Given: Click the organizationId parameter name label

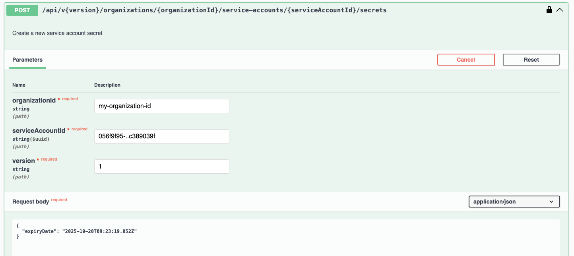Looking at the screenshot, I should (34, 101).
